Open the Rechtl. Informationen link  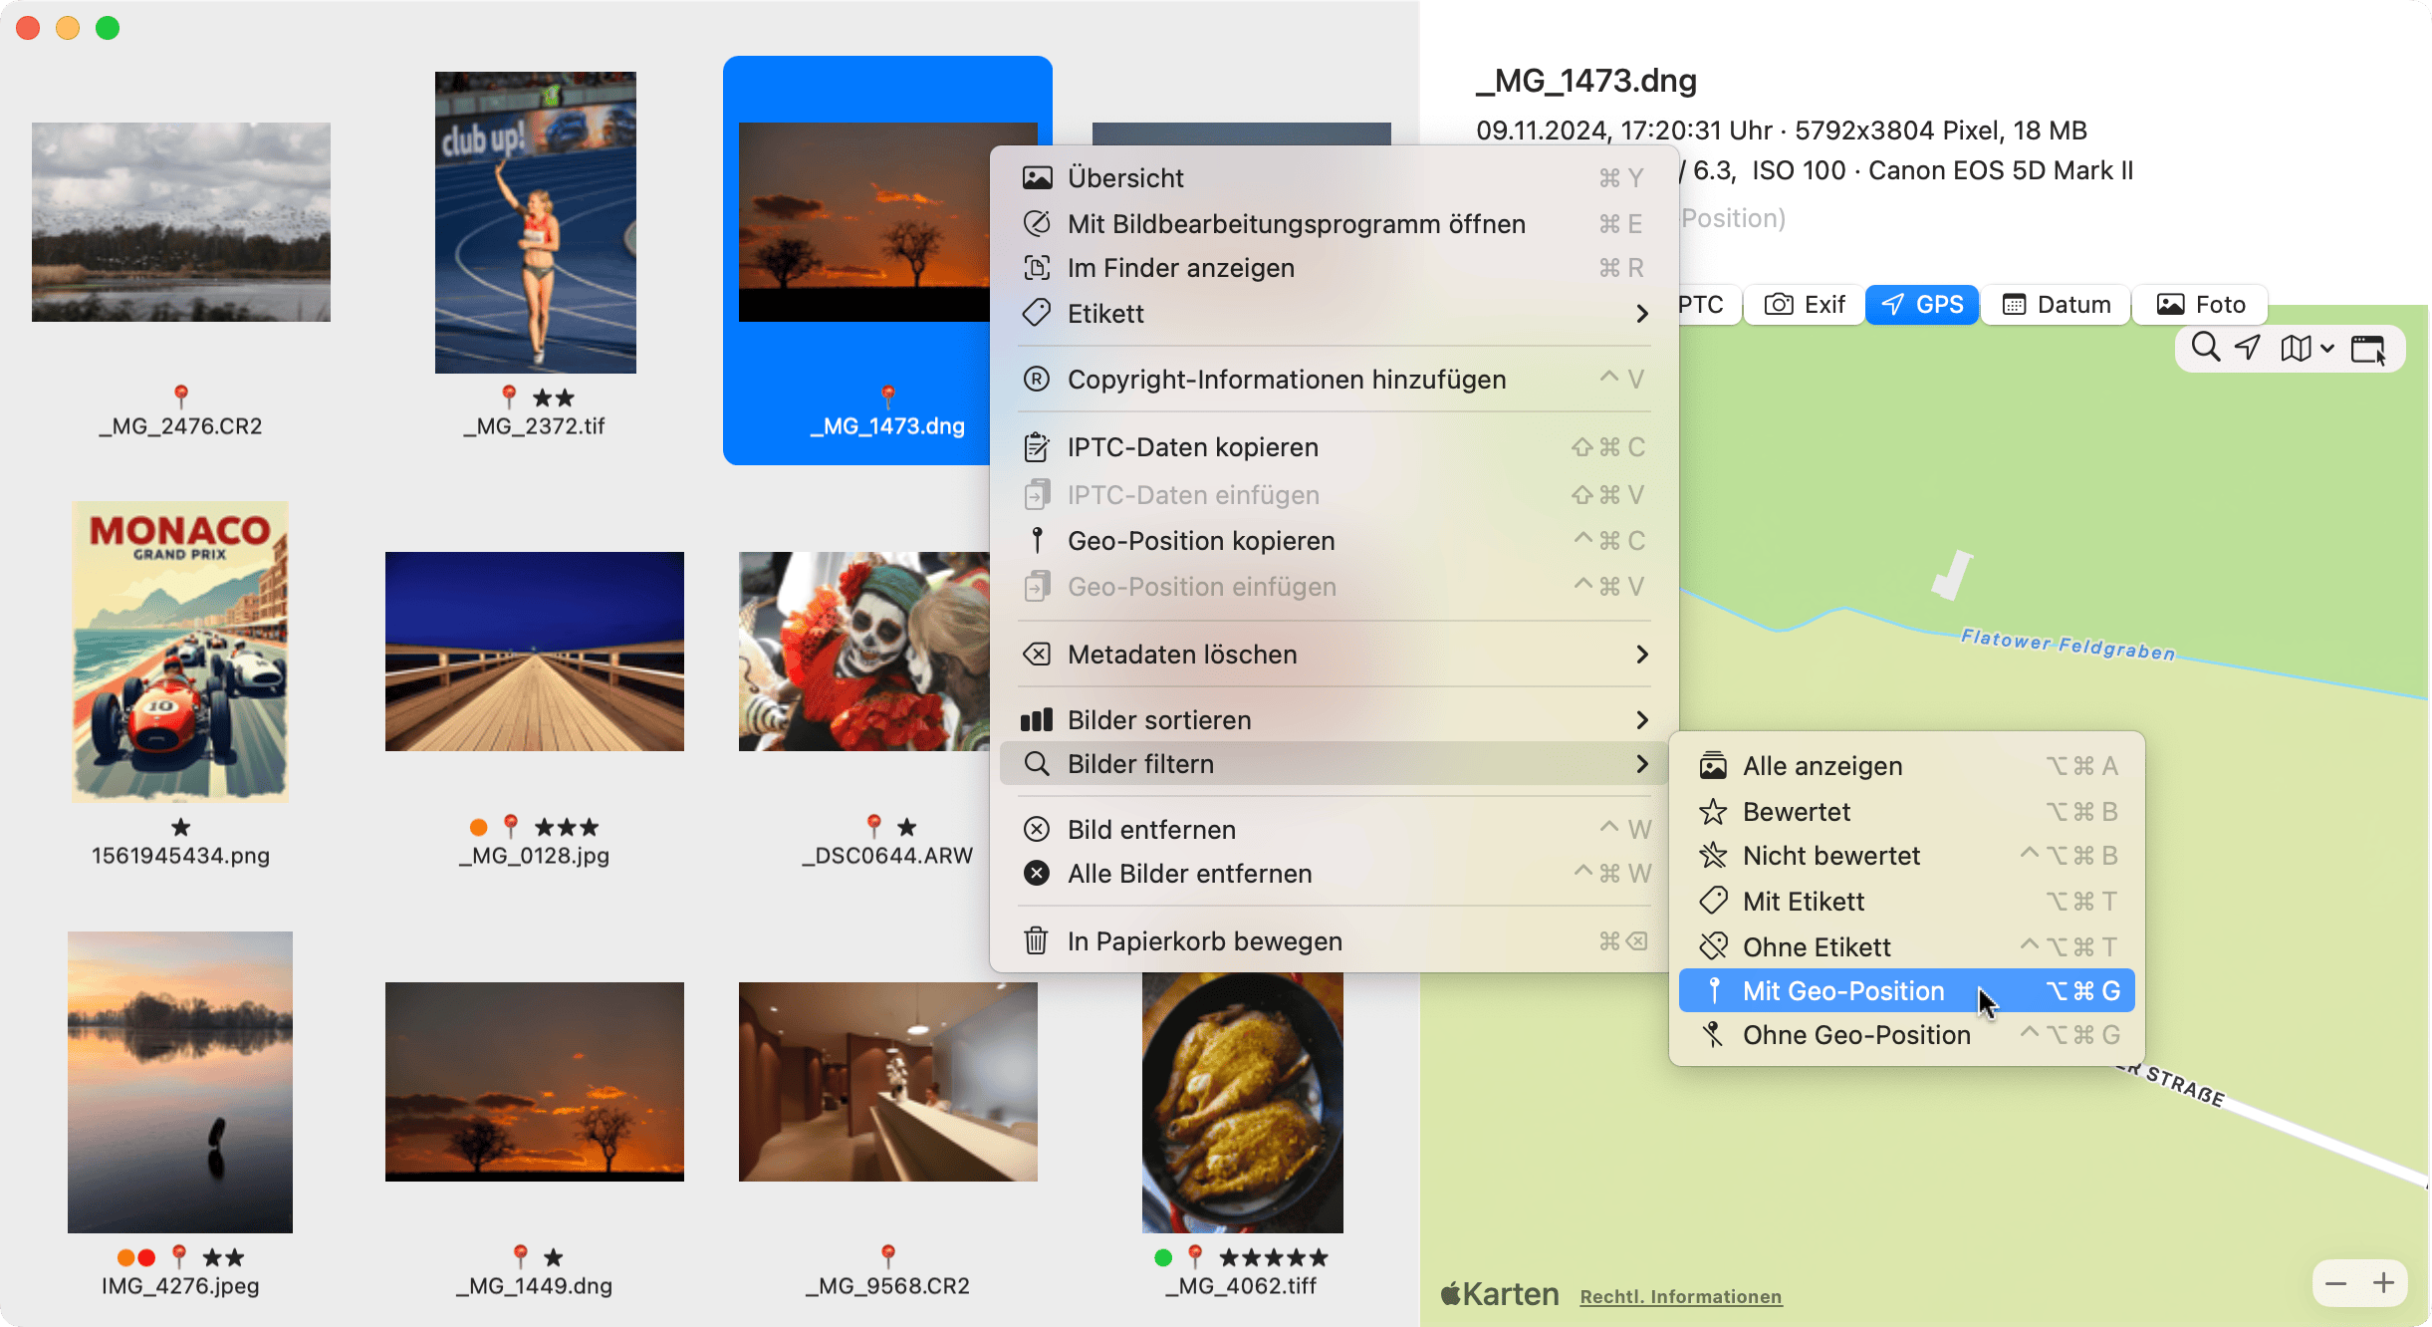click(x=1681, y=1296)
